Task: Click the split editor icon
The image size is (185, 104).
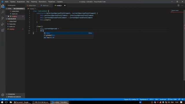Action: pos(178,5)
